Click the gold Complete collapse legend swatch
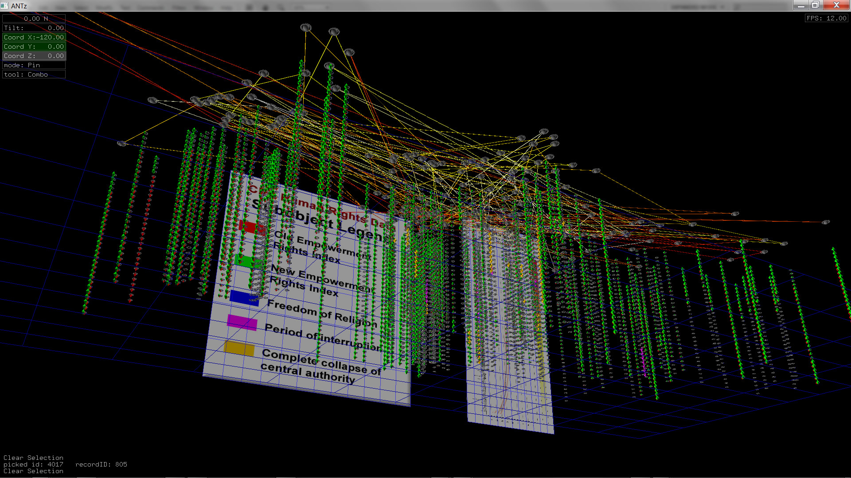 click(239, 348)
